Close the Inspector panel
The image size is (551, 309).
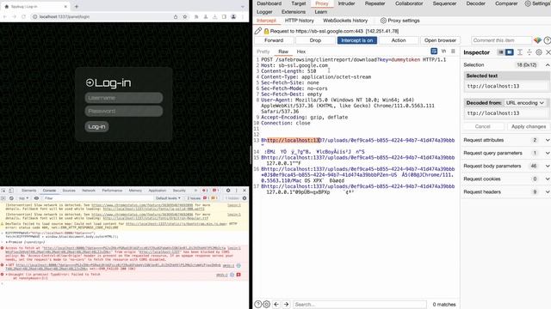548,52
